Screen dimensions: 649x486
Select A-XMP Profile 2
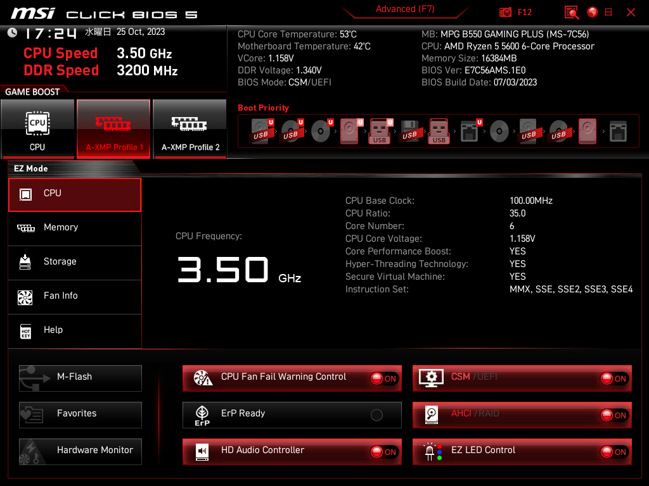tap(190, 128)
